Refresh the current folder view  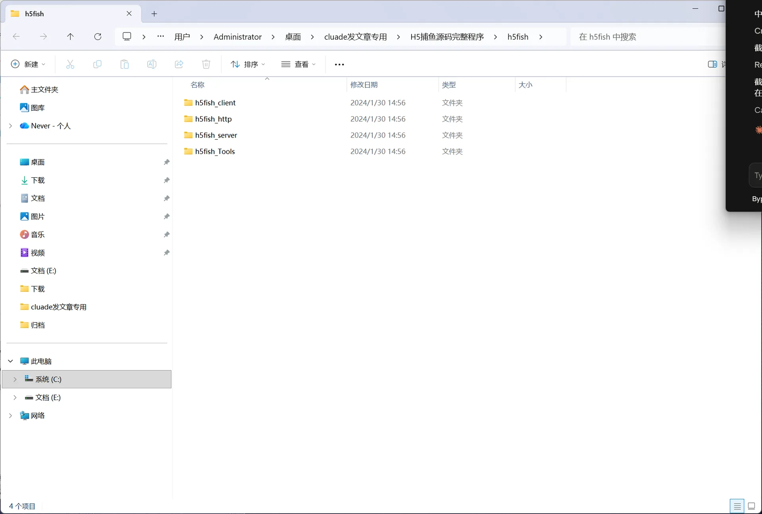pyautogui.click(x=98, y=36)
